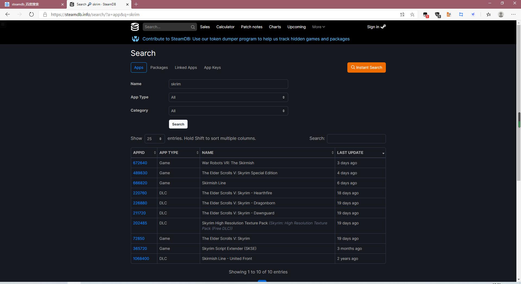
Task: Open the Sales menu item
Action: point(205,27)
